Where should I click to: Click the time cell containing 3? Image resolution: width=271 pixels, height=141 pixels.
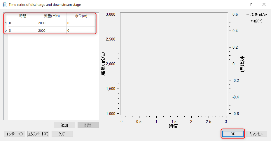click(x=23, y=31)
